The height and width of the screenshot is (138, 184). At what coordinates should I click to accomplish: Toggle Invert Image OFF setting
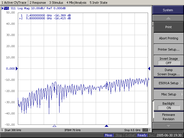tap(168, 61)
